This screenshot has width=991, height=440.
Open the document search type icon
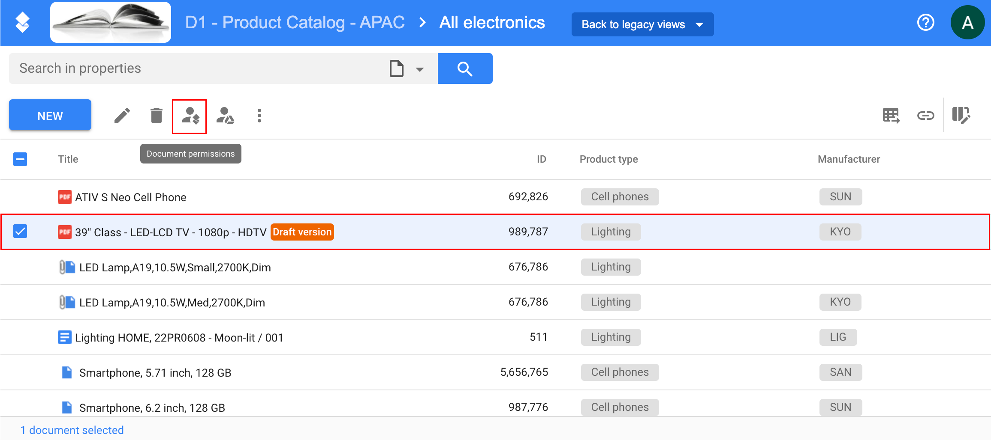[397, 68]
